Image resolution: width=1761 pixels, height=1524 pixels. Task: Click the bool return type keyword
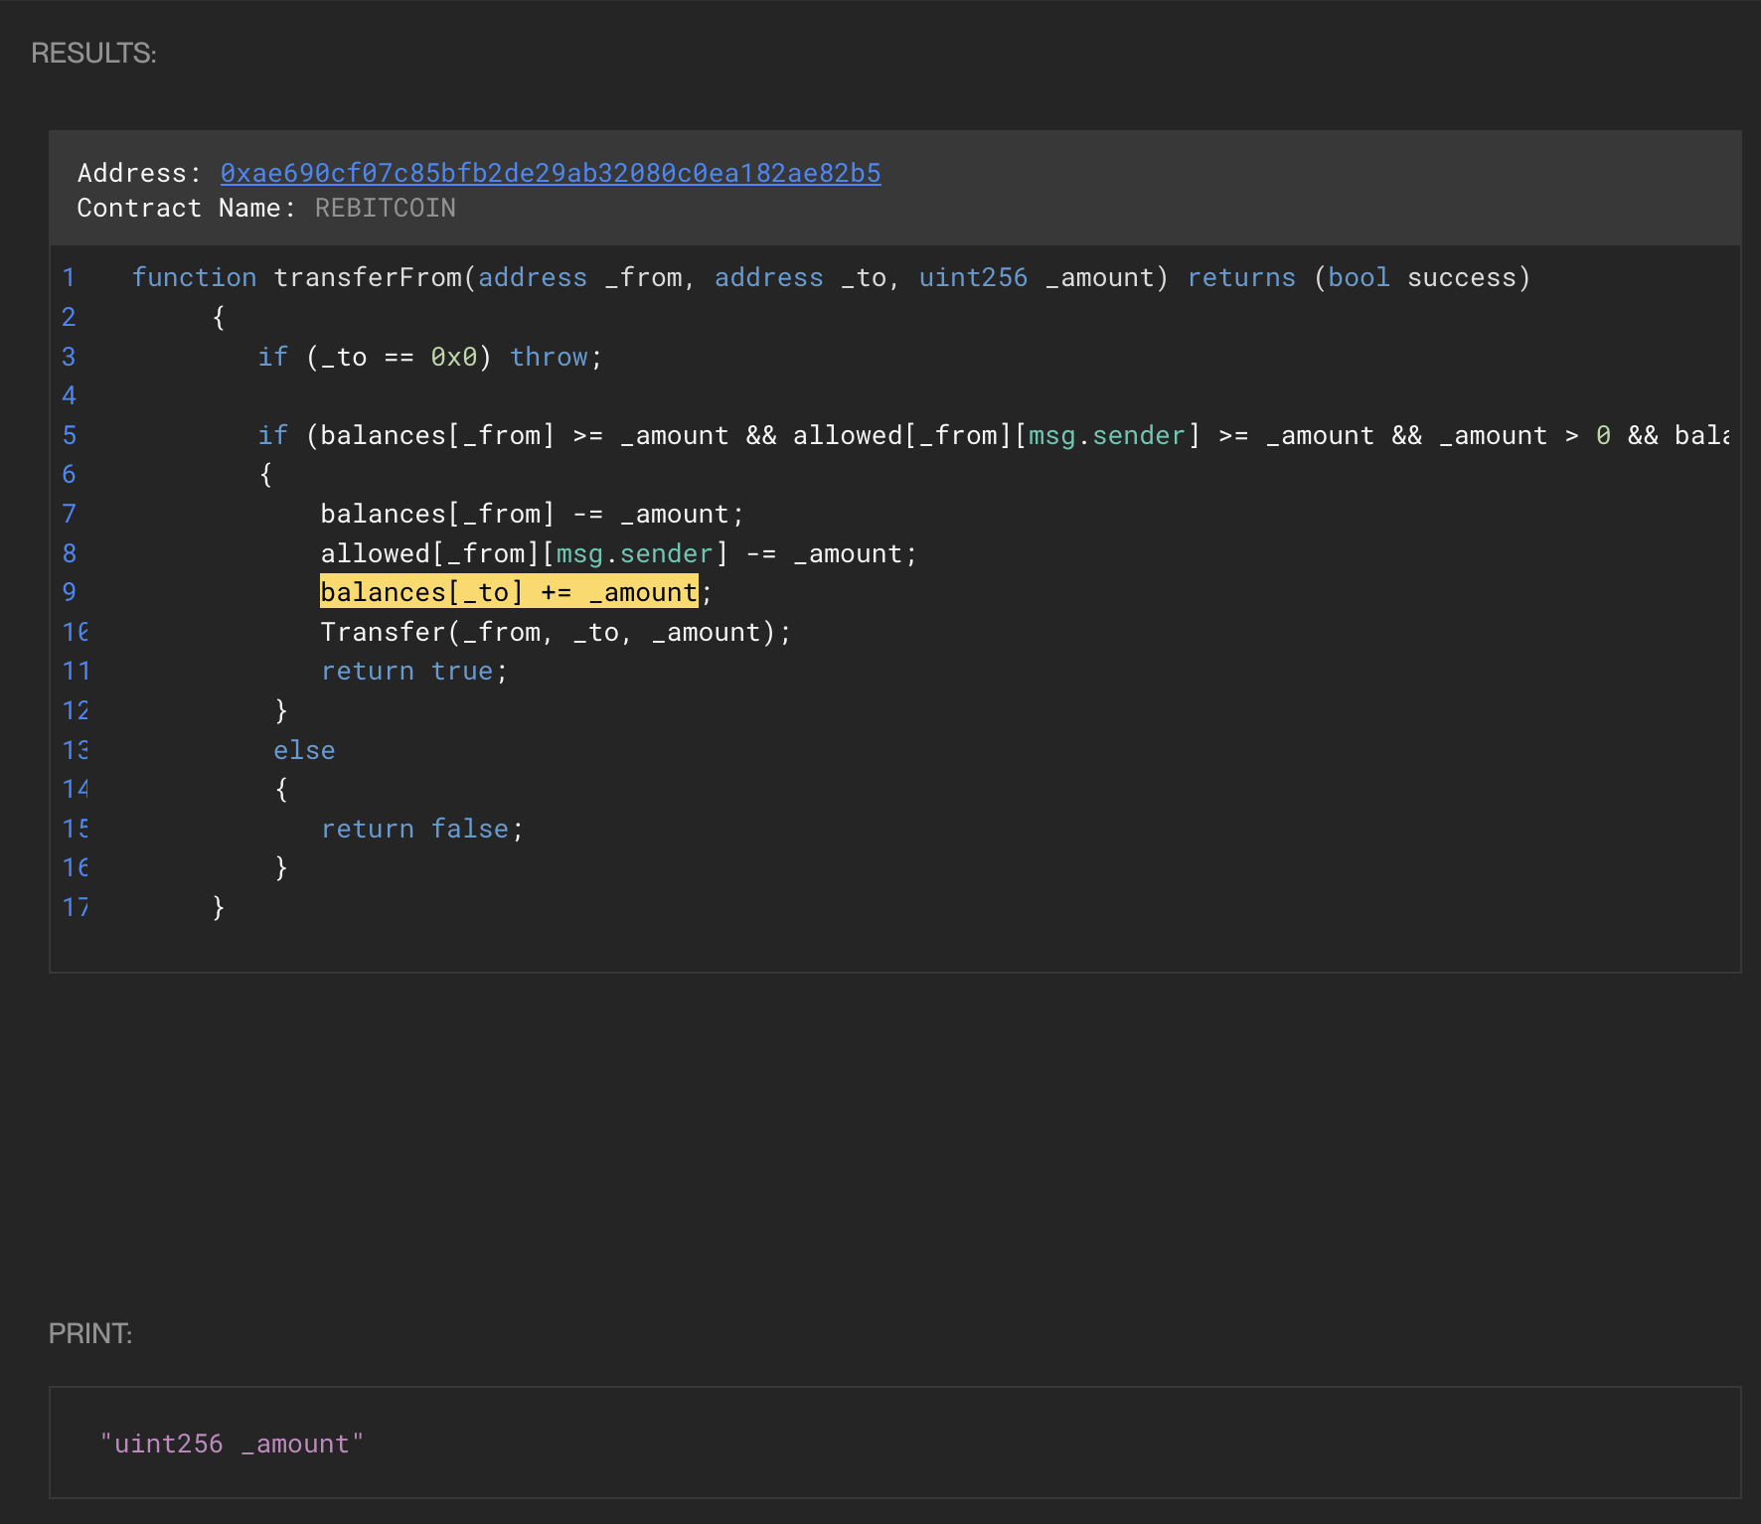pos(1359,277)
